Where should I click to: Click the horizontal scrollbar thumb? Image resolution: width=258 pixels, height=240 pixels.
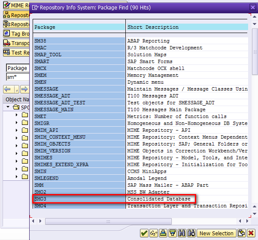(108, 221)
